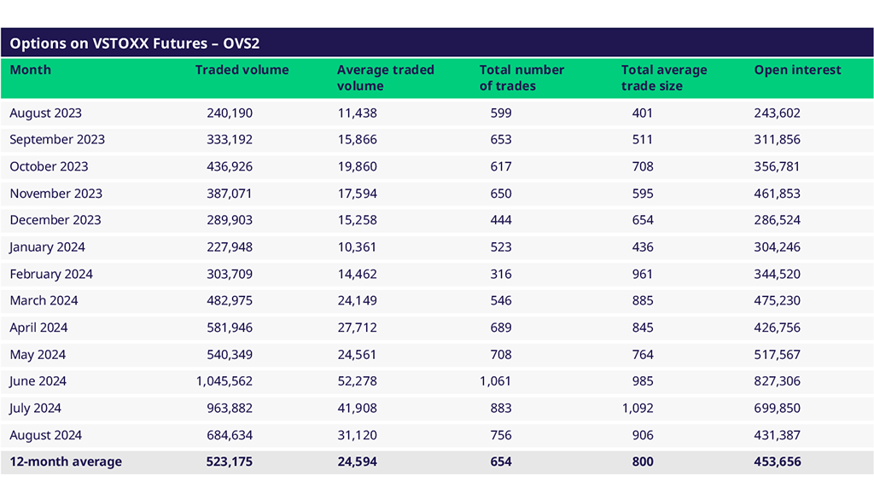Click the 'August 2023' row label

46,113
